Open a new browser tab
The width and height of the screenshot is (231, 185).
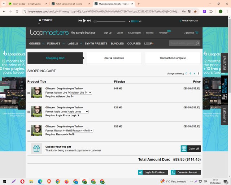(139, 4)
